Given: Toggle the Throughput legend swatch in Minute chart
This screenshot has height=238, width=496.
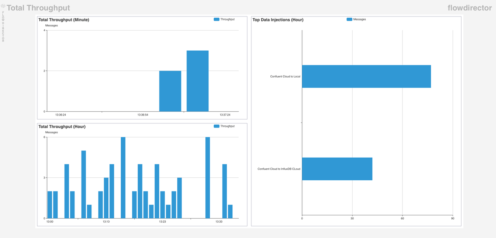Looking at the screenshot, I should pos(217,19).
